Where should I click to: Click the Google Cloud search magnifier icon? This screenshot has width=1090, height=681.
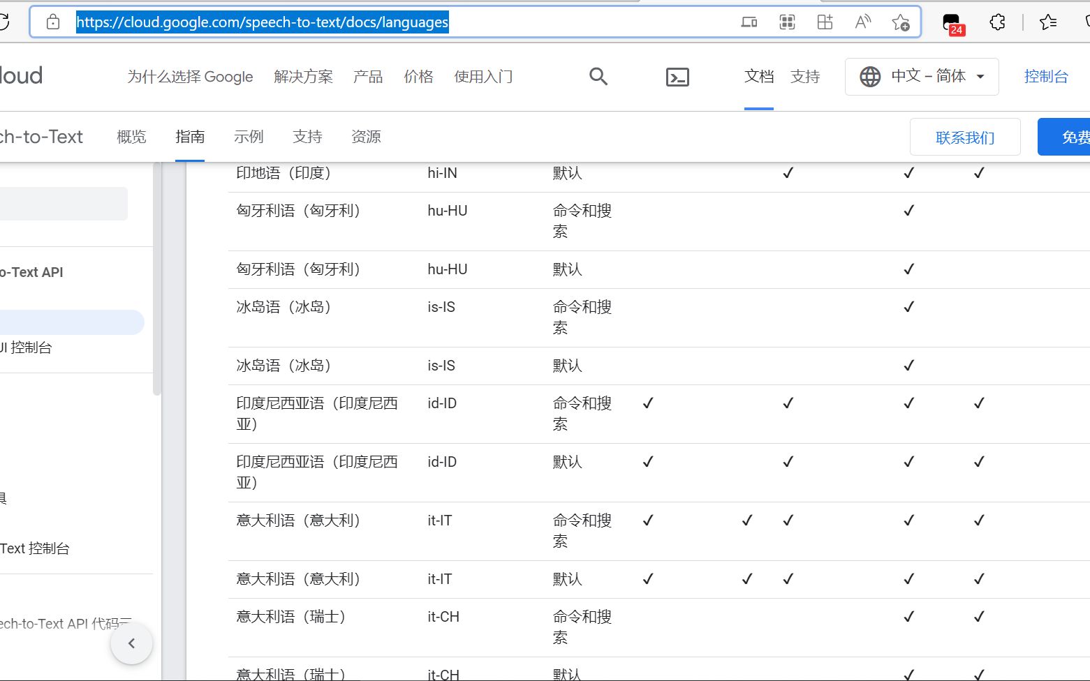point(598,77)
